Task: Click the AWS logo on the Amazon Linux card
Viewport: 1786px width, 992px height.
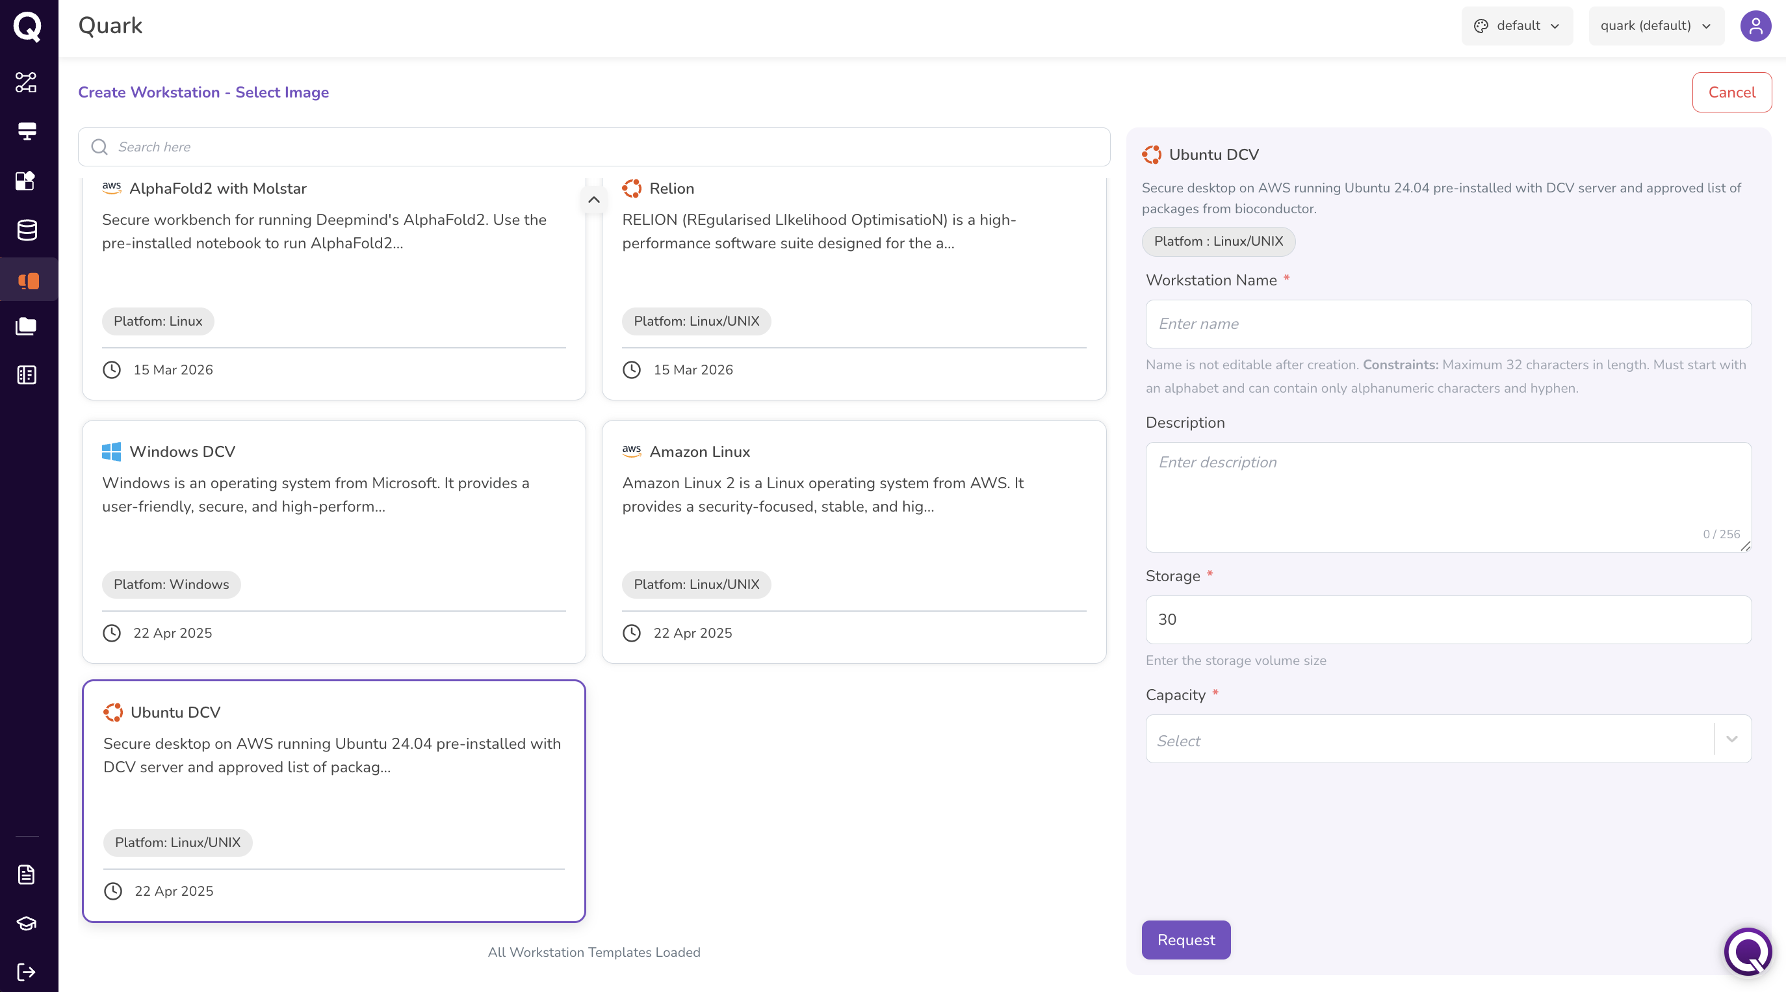Action: [632, 452]
